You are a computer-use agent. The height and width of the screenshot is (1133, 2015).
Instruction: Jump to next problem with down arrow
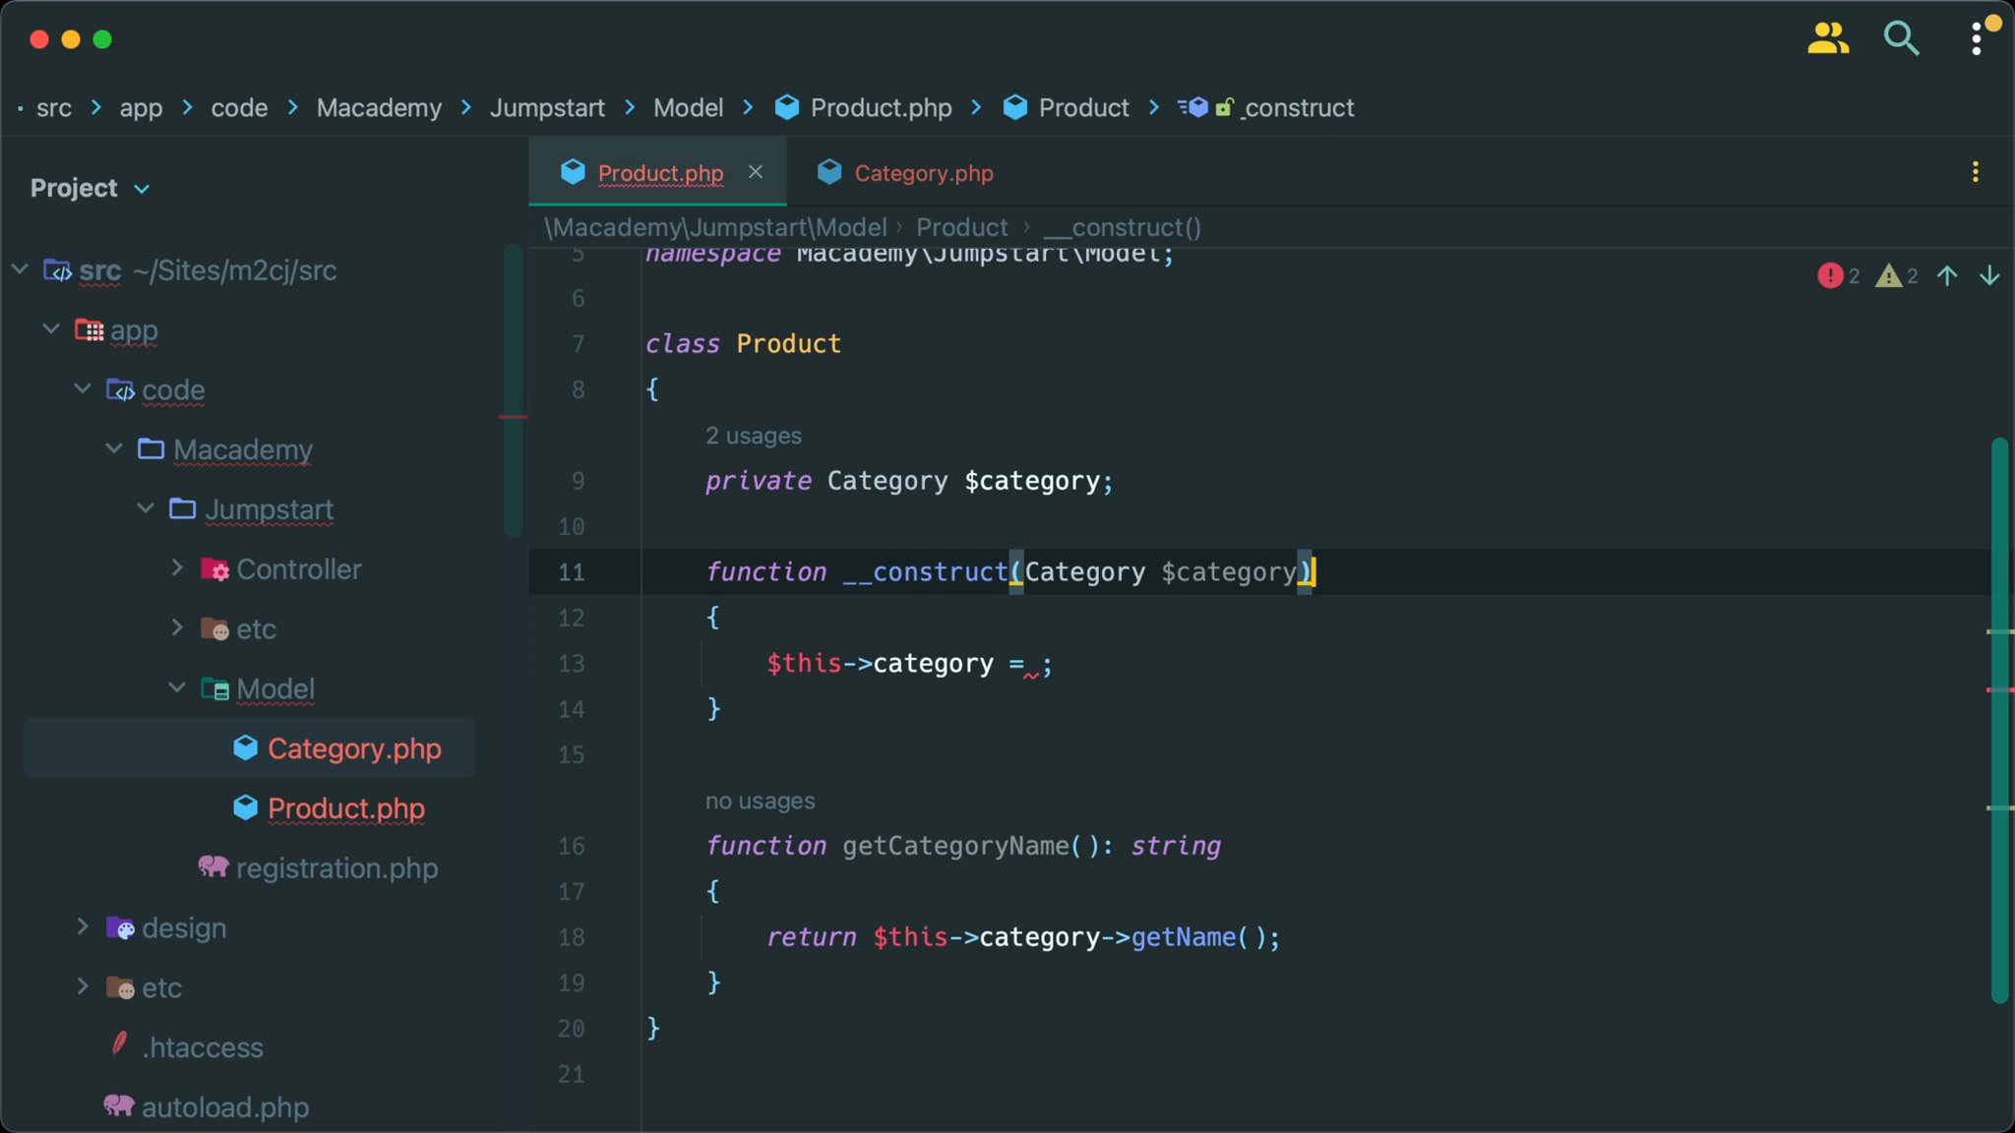(1990, 275)
